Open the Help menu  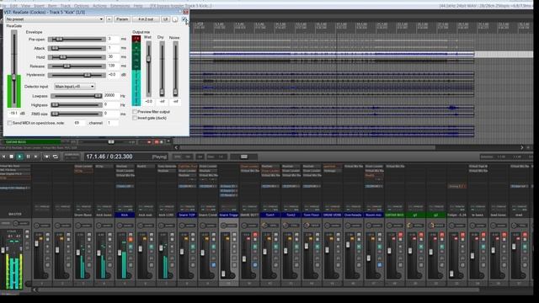(138, 6)
